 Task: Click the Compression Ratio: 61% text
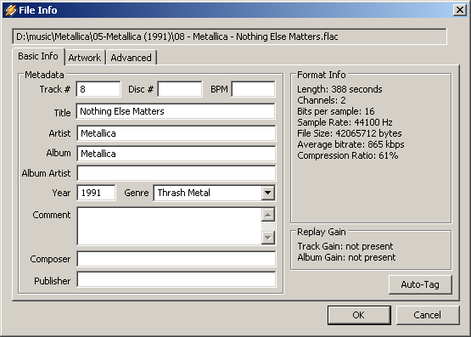348,155
